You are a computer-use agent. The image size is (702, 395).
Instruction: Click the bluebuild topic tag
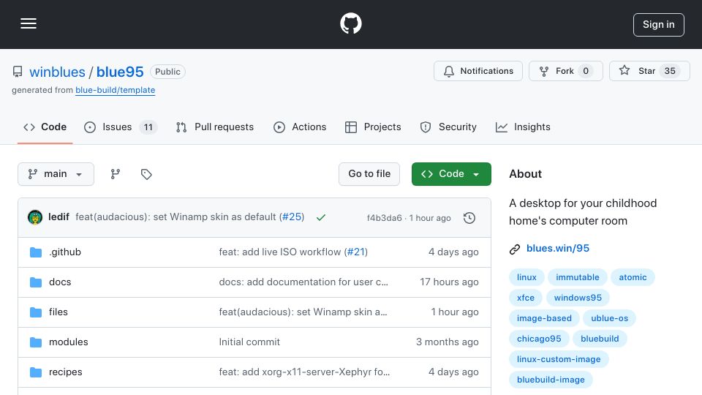(600, 339)
